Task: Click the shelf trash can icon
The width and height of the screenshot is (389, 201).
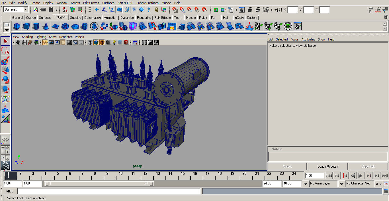Action: (x=386, y=17)
